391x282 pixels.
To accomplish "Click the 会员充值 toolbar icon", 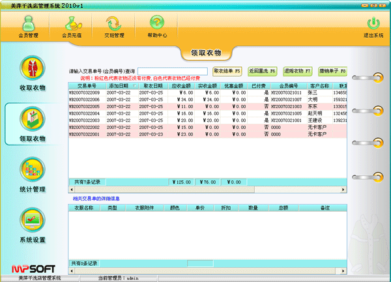I will [71, 25].
